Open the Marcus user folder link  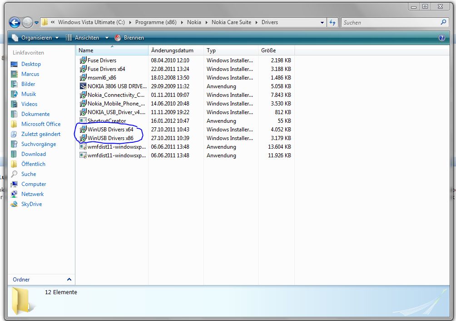click(30, 74)
